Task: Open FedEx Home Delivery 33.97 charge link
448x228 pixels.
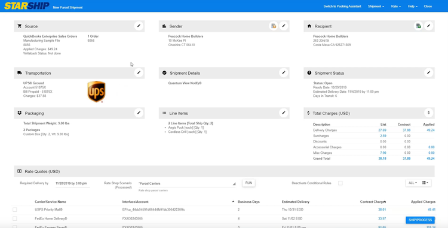Action: pos(382,218)
